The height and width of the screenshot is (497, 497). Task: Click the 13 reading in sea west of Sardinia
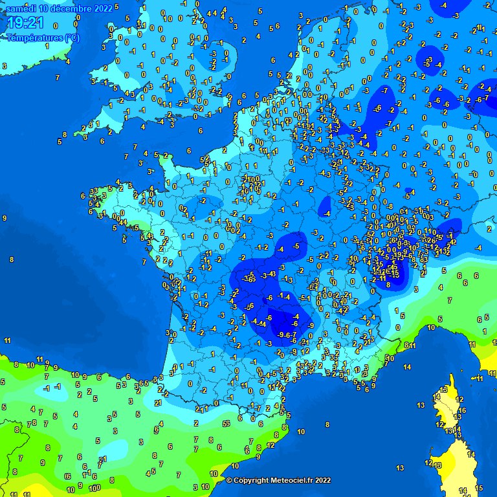click(401, 467)
